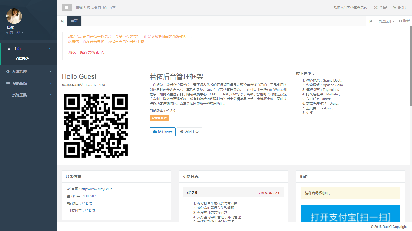
Task: Click the QR code image
Action: 96,126
